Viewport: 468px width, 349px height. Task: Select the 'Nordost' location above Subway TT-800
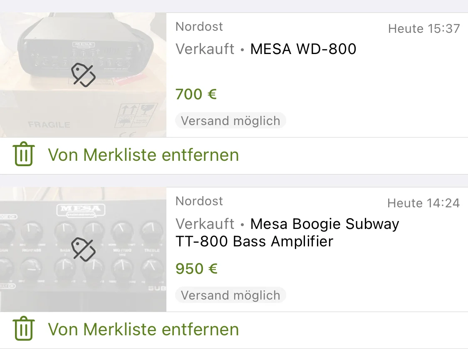click(x=199, y=201)
